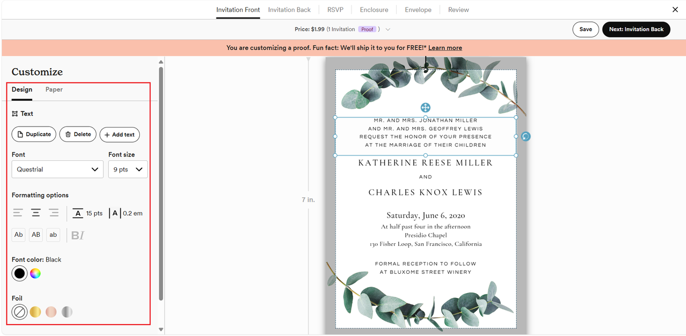
Task: Go to the Envelope step
Action: click(418, 10)
